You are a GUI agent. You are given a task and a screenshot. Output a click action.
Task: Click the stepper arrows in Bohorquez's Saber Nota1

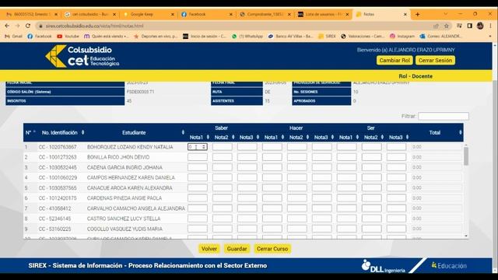(204, 147)
